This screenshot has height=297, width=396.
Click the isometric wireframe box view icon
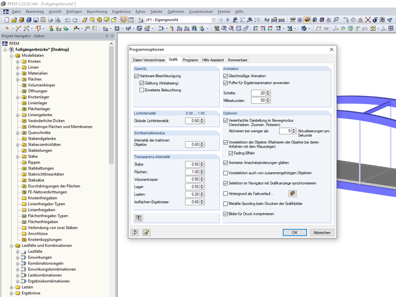[x=239, y=28]
